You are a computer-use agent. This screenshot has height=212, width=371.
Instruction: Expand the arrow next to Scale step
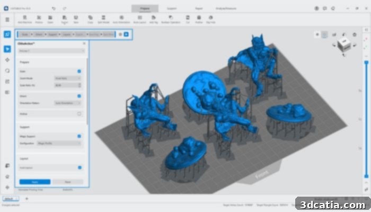tap(32, 34)
